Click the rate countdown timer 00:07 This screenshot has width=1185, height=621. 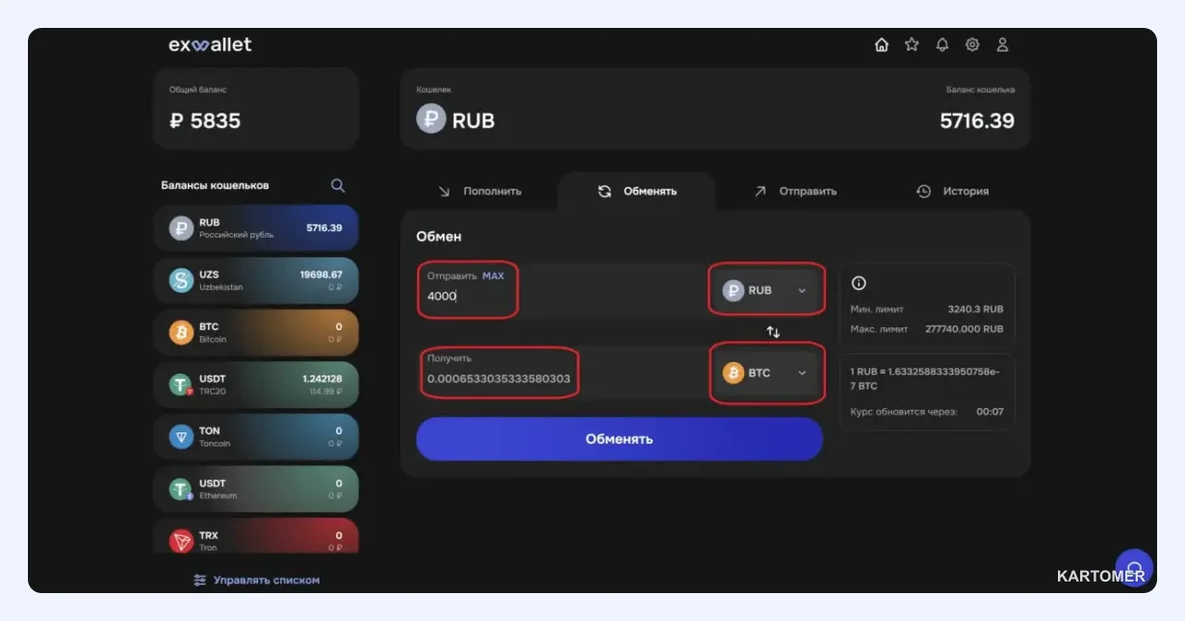coord(990,412)
